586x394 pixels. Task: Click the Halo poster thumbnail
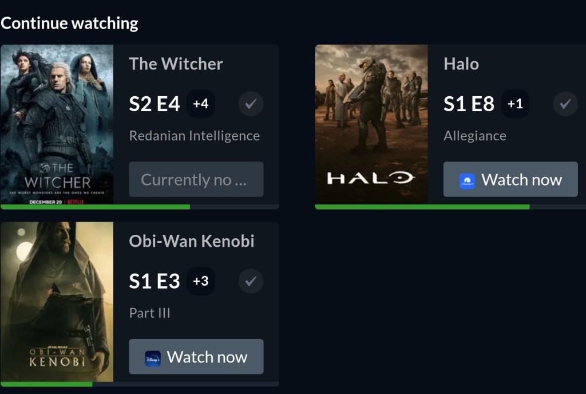371,124
